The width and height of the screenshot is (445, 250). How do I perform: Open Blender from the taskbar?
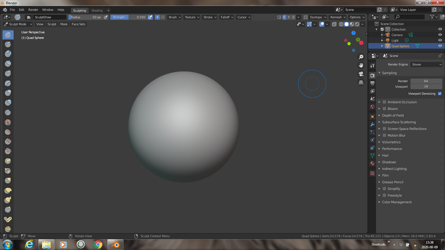(x=115, y=245)
